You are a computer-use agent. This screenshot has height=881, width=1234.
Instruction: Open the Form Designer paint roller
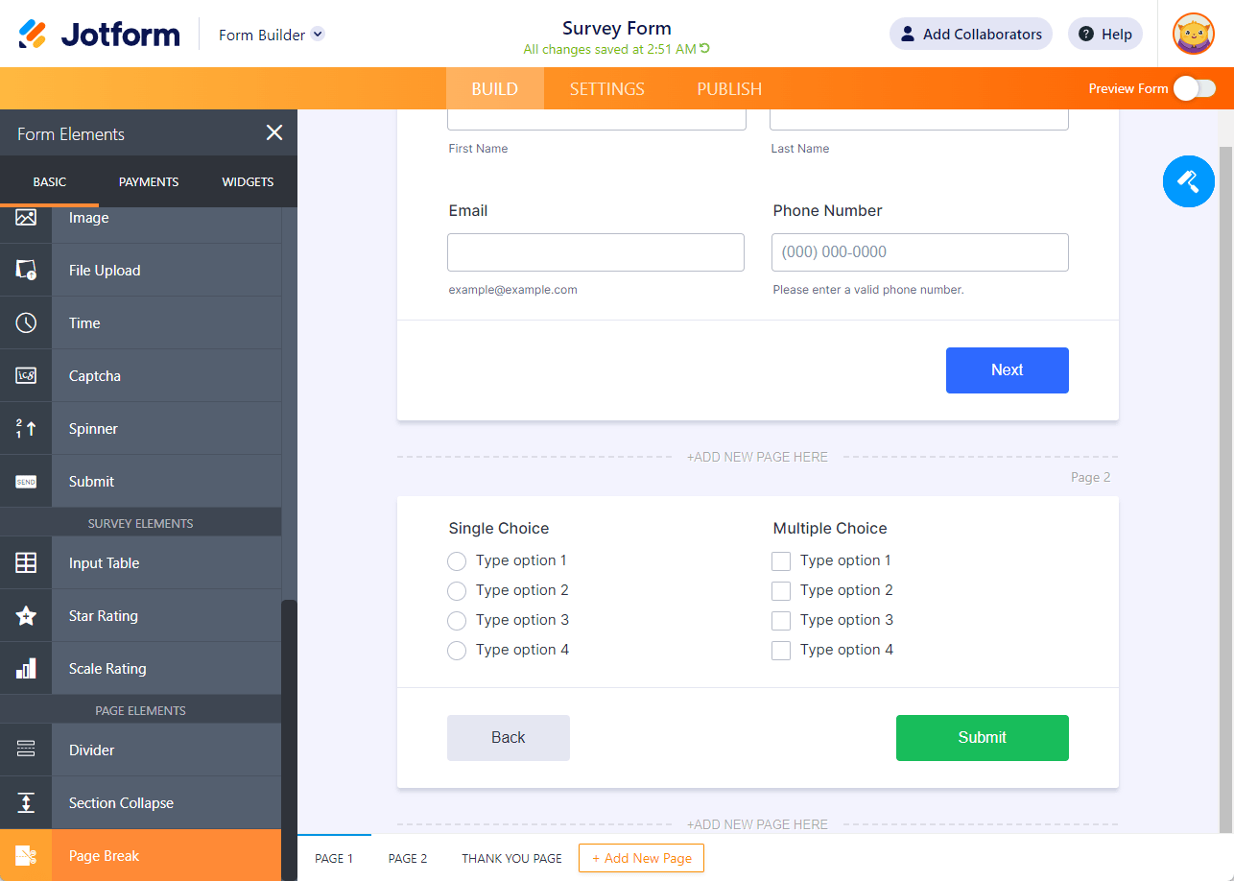tap(1189, 181)
